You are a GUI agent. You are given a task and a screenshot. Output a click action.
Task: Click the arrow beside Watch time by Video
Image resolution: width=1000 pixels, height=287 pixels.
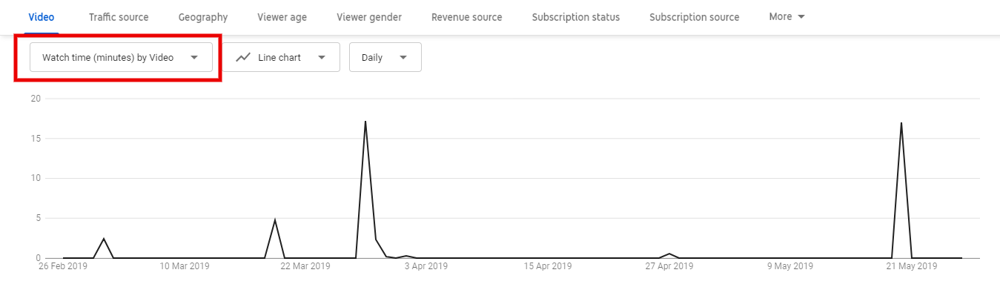(x=194, y=57)
